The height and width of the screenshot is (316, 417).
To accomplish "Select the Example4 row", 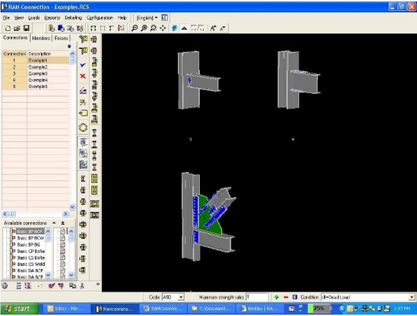I will [x=36, y=80].
